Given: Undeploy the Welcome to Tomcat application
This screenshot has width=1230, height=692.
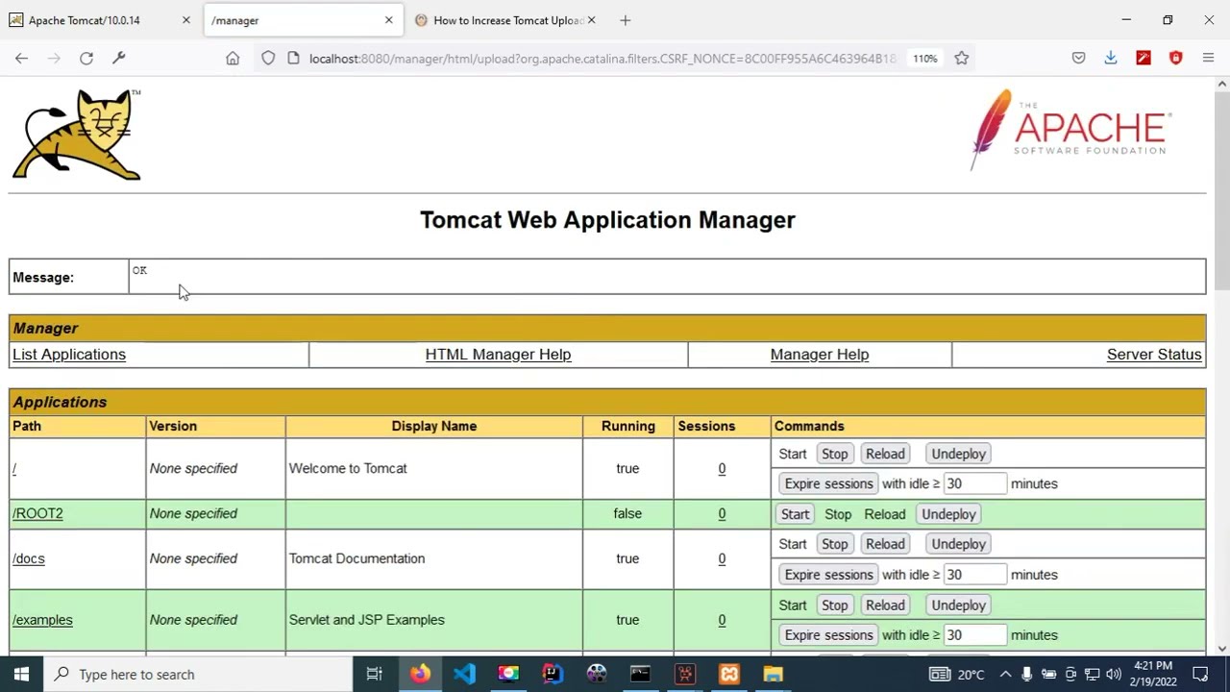Looking at the screenshot, I should point(958,454).
